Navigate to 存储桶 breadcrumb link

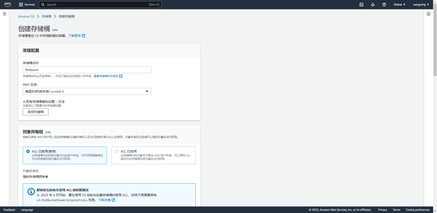click(x=46, y=16)
